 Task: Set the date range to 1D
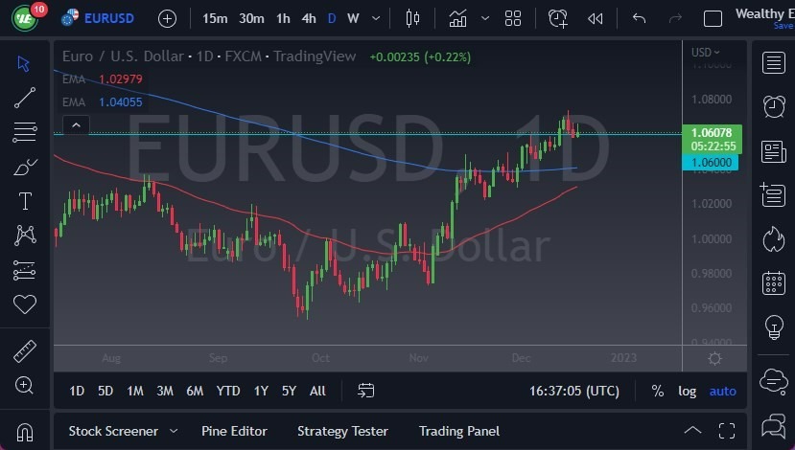click(x=77, y=391)
